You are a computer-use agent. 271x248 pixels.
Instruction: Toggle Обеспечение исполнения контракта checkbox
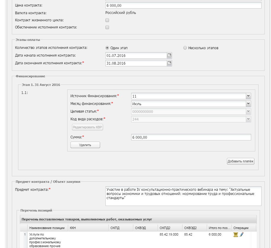click(x=107, y=27)
